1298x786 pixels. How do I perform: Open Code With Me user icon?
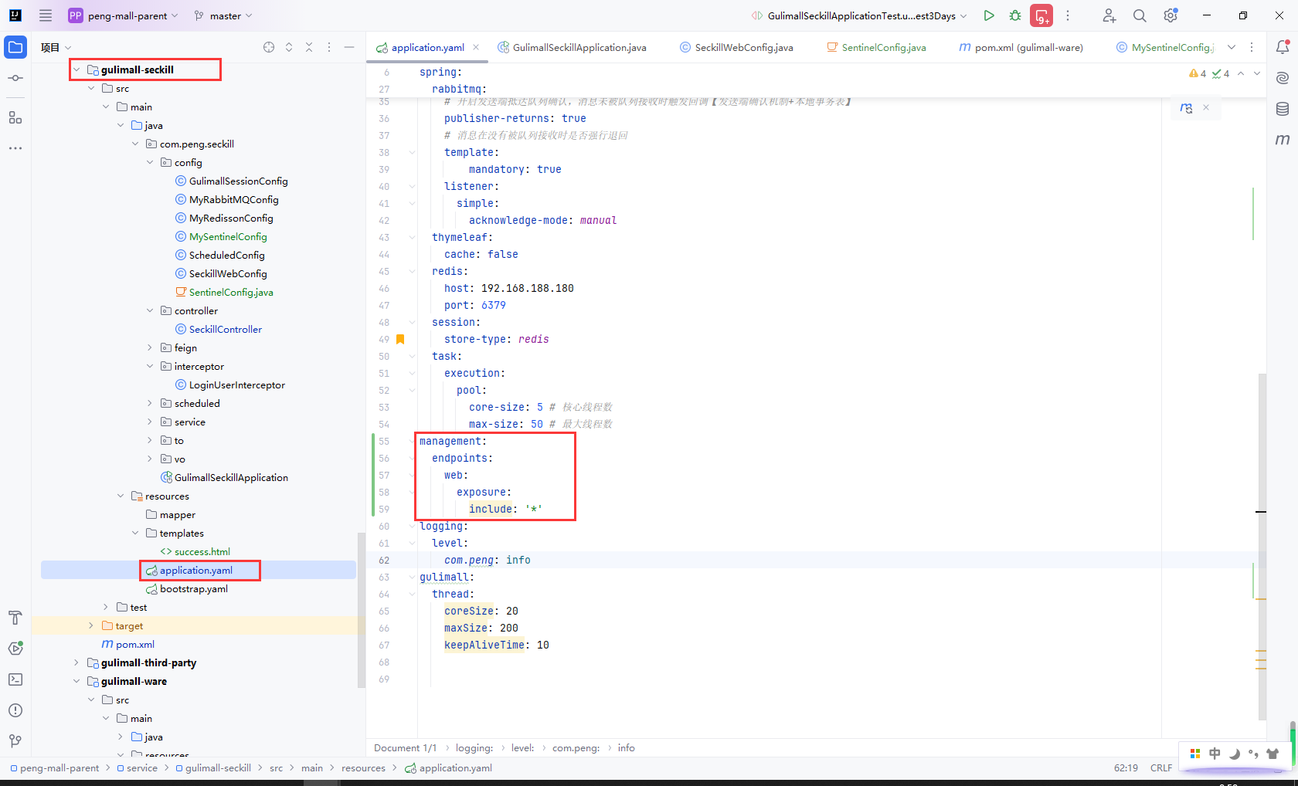click(1109, 15)
